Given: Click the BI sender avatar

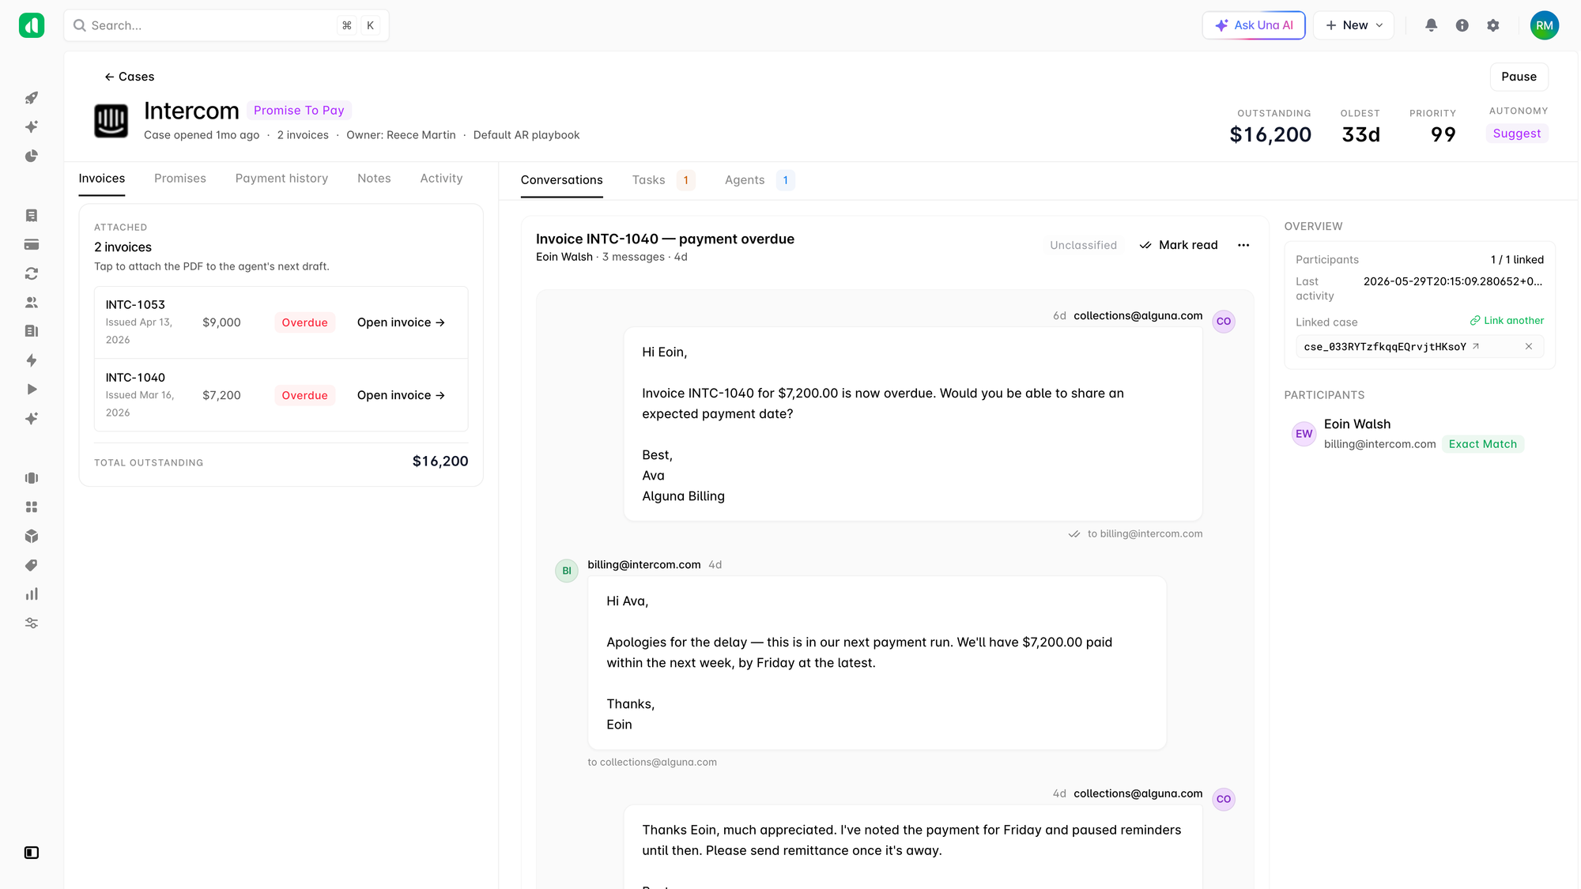Looking at the screenshot, I should coord(567,571).
